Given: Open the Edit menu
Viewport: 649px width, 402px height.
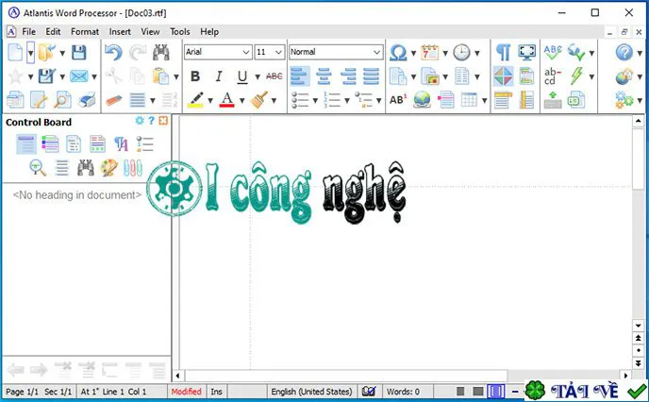Looking at the screenshot, I should click(53, 31).
